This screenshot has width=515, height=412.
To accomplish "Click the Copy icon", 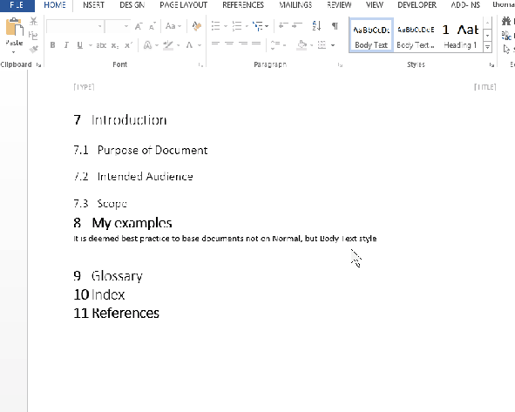I will [33, 35].
